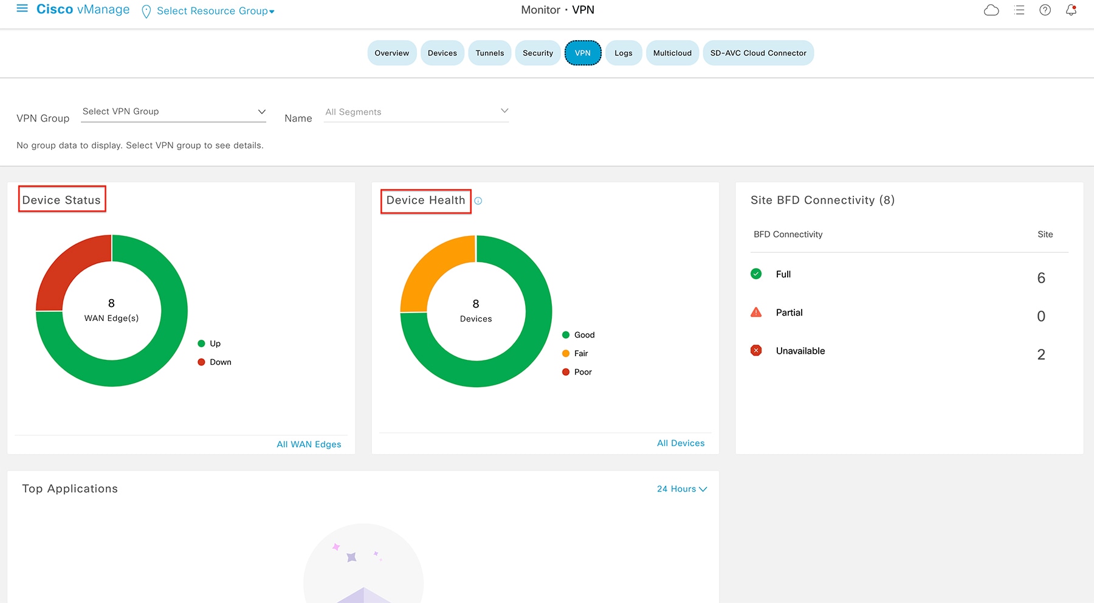Click the 8 WAN Edge(s) center label
Screen dimensions: 1094x603
pyautogui.click(x=111, y=310)
